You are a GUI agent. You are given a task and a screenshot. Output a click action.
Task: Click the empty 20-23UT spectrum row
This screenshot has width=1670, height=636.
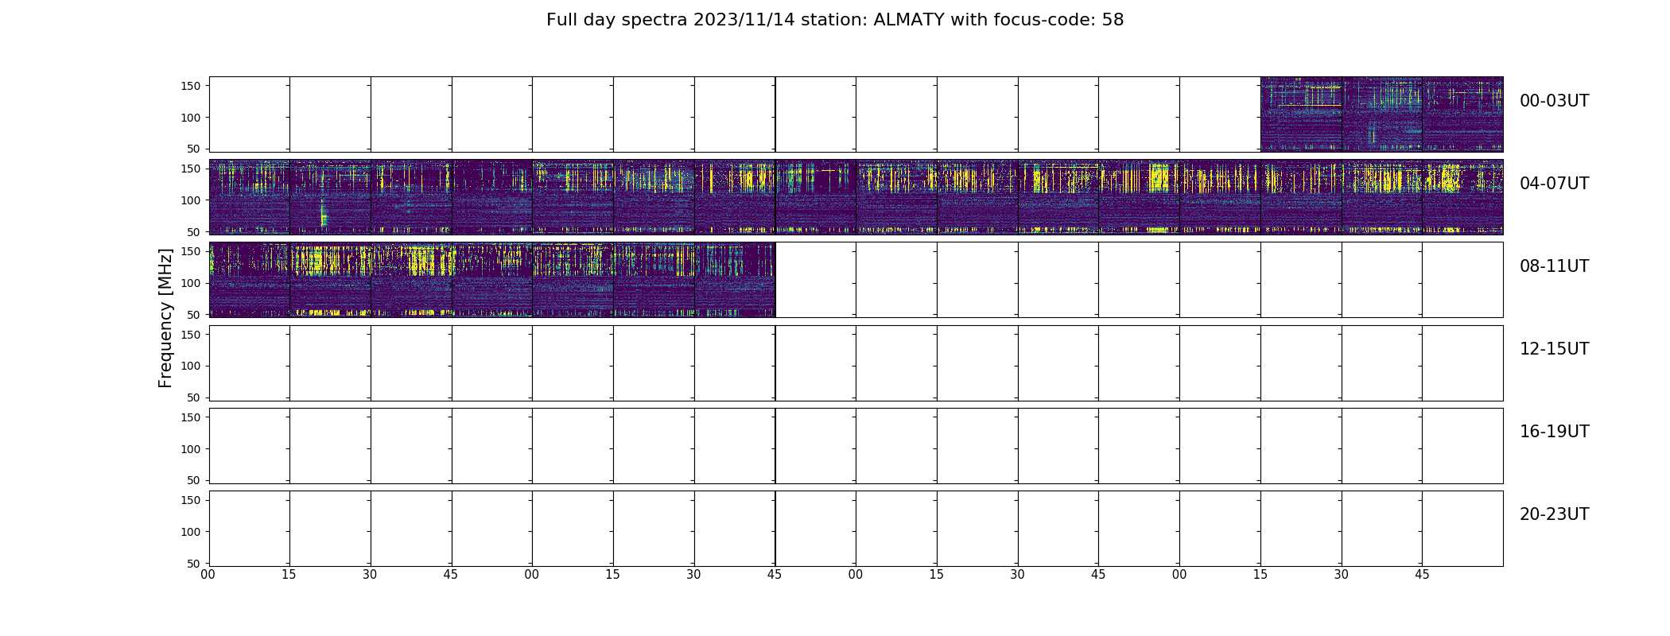click(x=856, y=528)
